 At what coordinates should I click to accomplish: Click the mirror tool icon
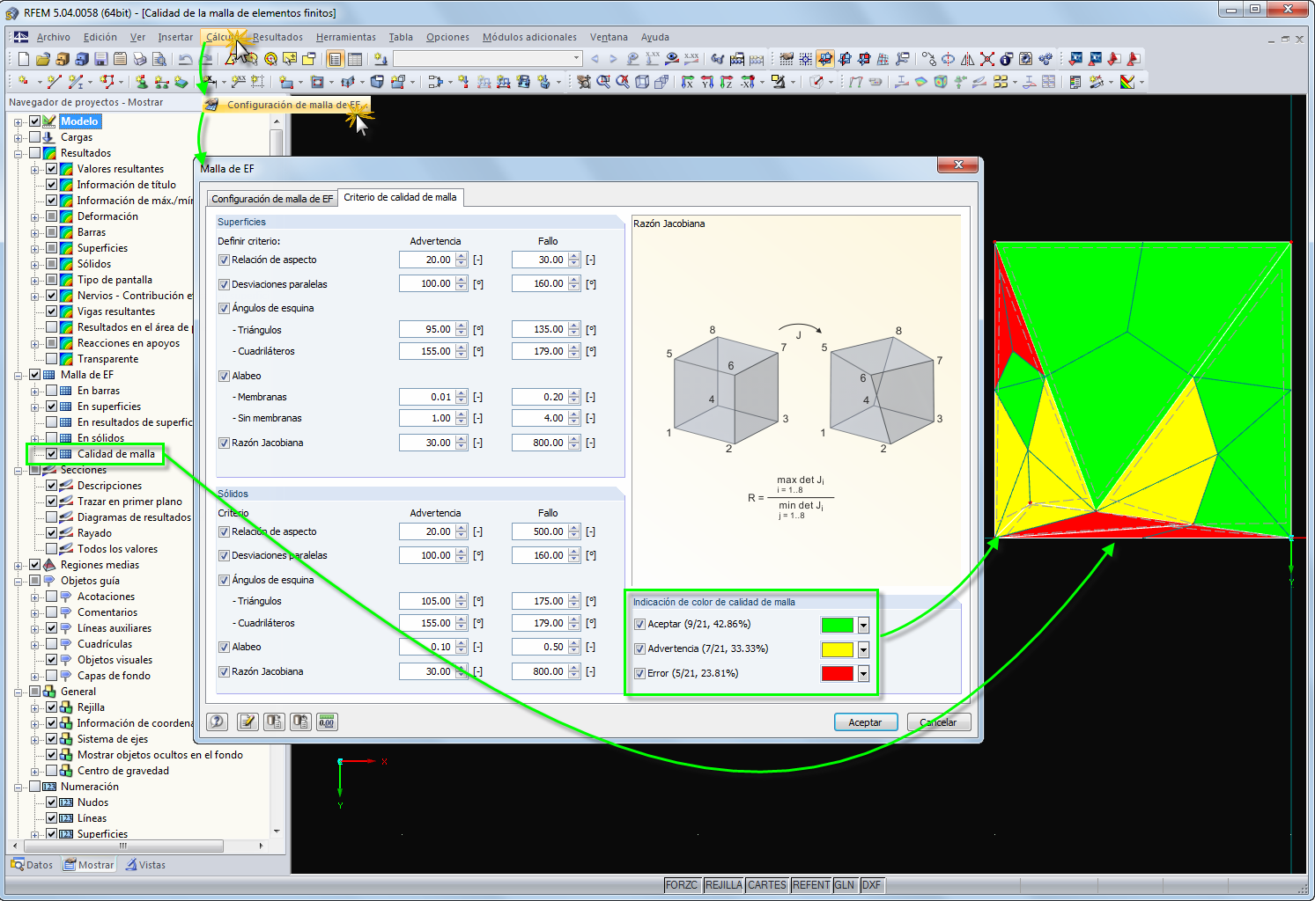[967, 59]
